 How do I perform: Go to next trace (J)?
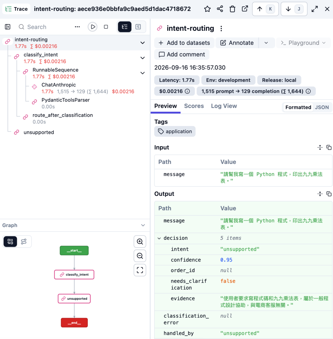[x=294, y=9]
